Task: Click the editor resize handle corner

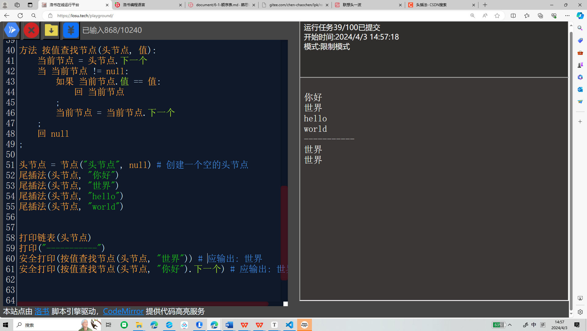Action: pos(286,304)
